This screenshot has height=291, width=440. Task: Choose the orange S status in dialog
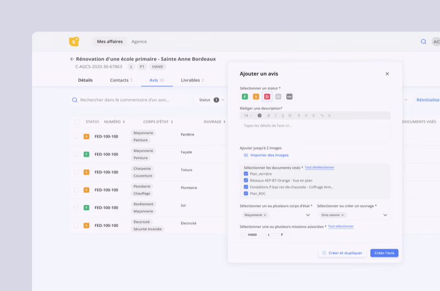click(256, 97)
